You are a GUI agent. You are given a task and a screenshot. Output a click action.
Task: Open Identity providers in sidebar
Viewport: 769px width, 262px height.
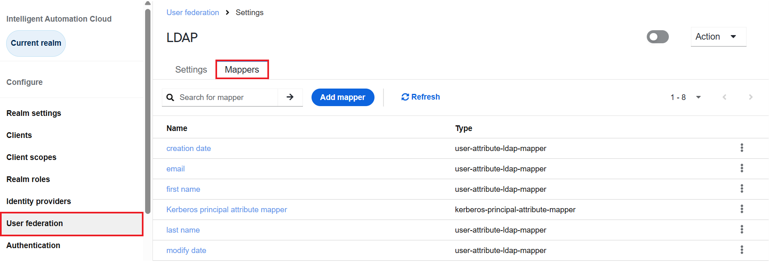point(38,201)
